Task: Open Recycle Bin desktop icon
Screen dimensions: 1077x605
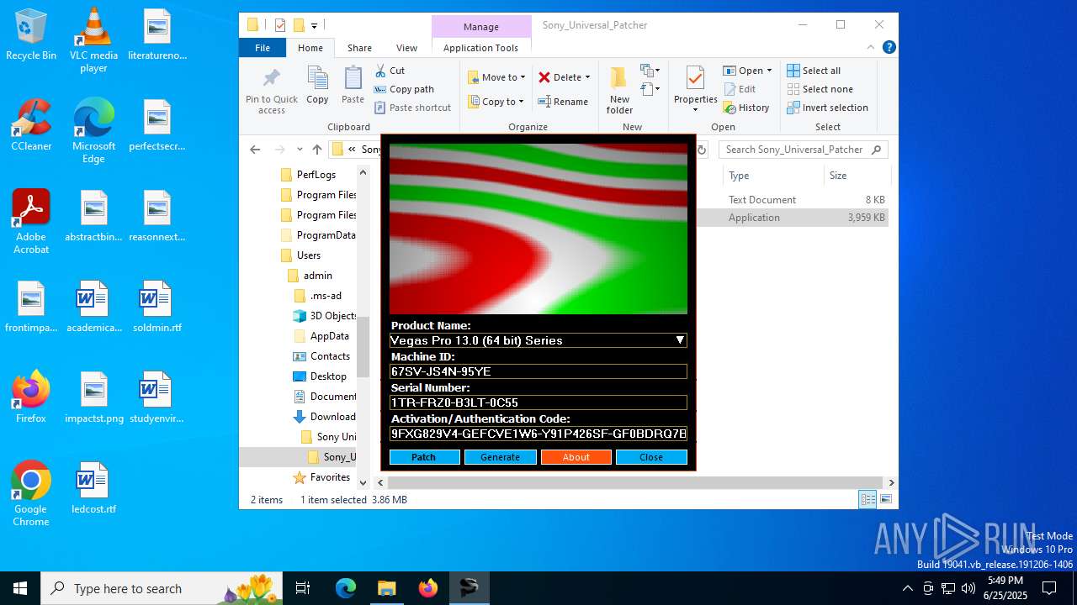Action: (31, 34)
